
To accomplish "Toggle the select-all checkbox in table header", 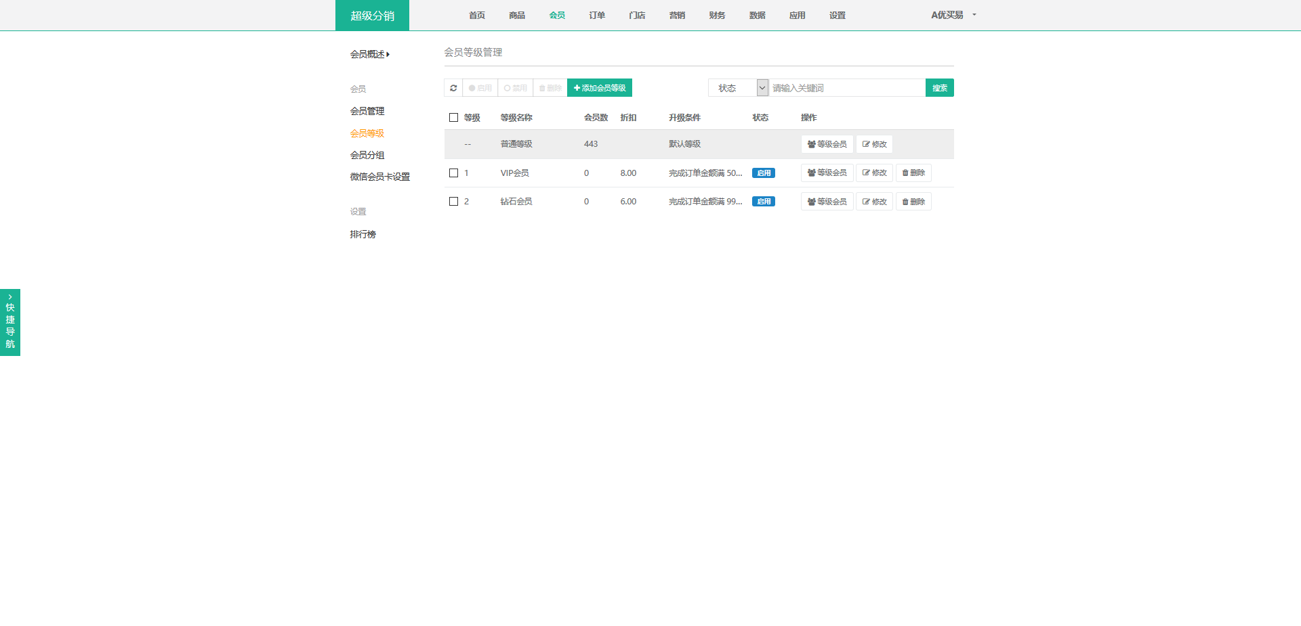I will pos(453,118).
